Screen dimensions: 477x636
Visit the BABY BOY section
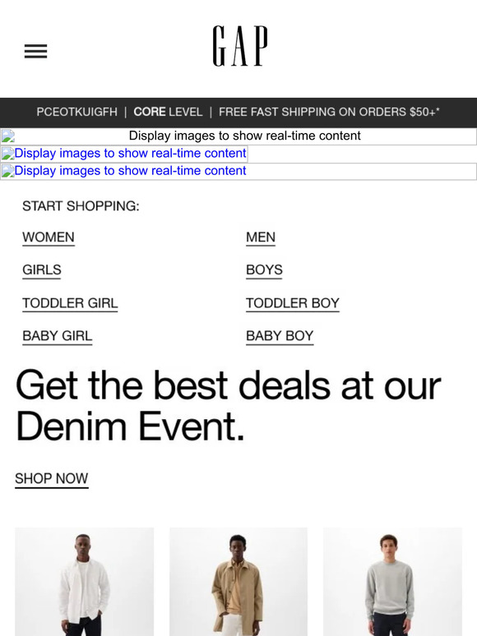[x=280, y=336]
